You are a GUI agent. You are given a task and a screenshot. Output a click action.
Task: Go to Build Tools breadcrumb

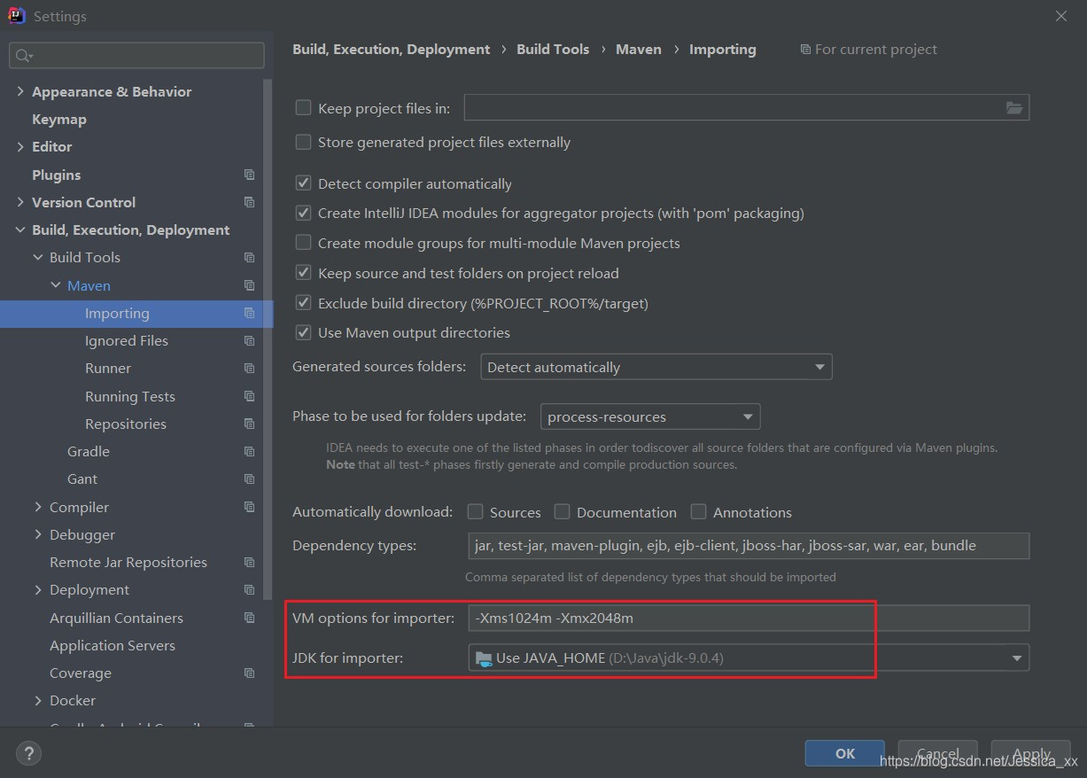tap(553, 50)
